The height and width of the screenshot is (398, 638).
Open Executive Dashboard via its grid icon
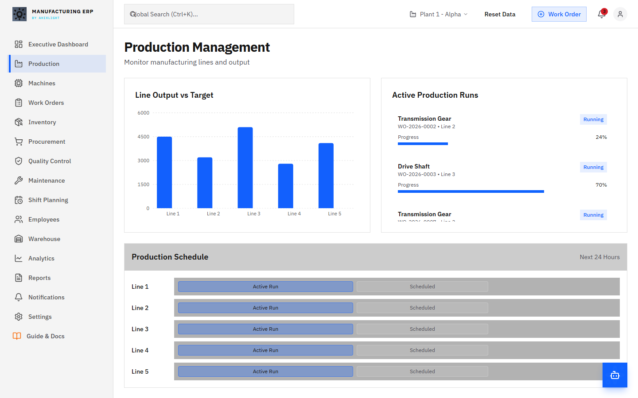19,44
